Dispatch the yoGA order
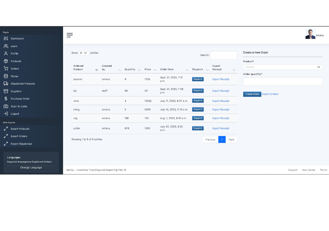Viewport: 329px width, 231px height. pyautogui.click(x=198, y=128)
